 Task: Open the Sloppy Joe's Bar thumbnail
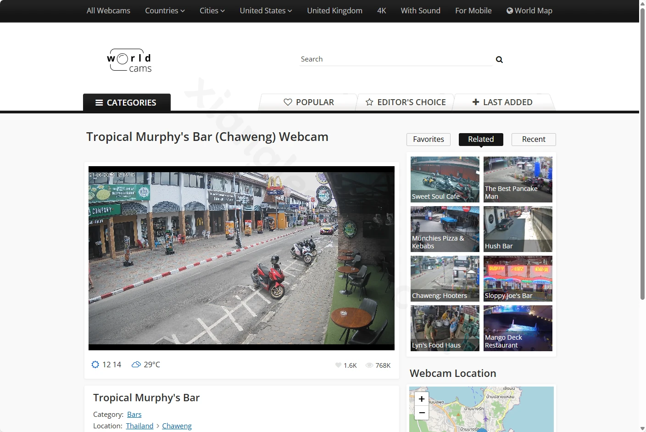point(518,279)
